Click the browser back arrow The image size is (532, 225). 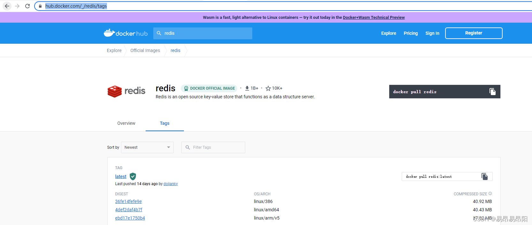click(7, 6)
